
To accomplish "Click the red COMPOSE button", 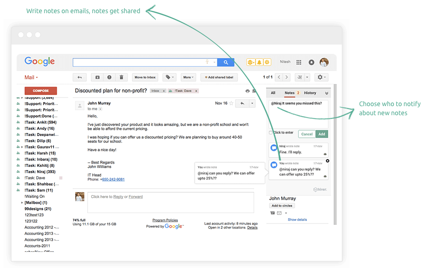I will [40, 91].
